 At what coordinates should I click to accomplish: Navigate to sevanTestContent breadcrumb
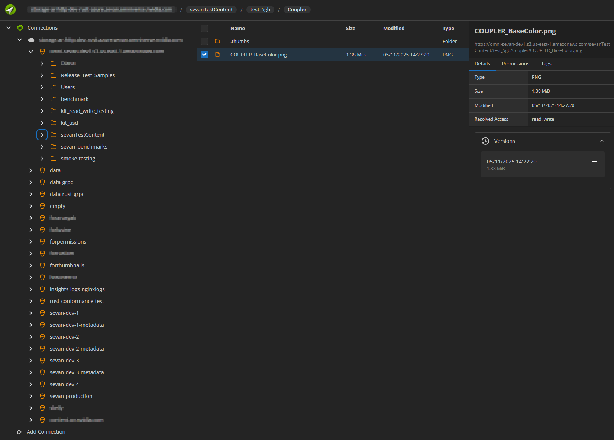(211, 10)
